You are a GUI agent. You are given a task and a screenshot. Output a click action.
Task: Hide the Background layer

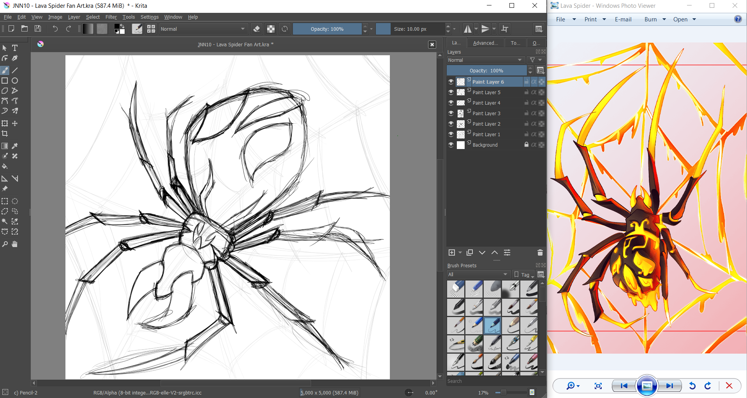tap(451, 145)
